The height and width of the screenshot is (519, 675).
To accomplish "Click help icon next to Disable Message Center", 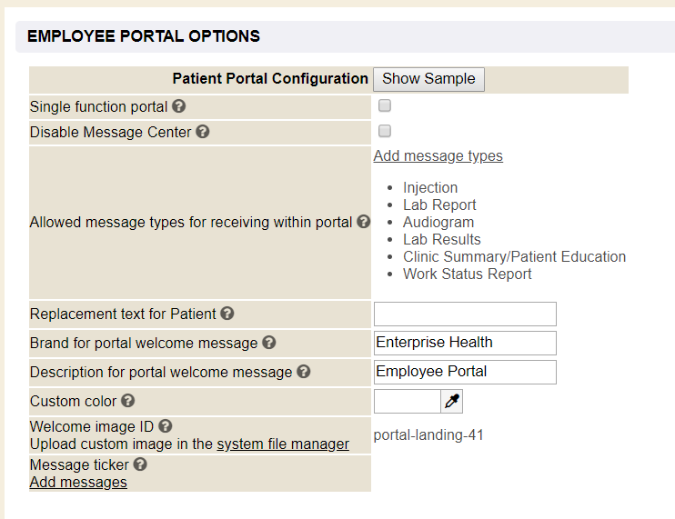I will click(x=203, y=132).
